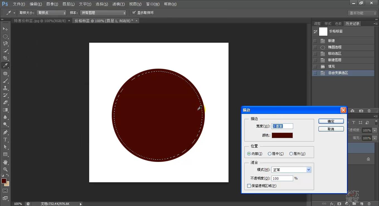
Task: Expand the 样本 sample layers dropdown
Action: click(103, 13)
